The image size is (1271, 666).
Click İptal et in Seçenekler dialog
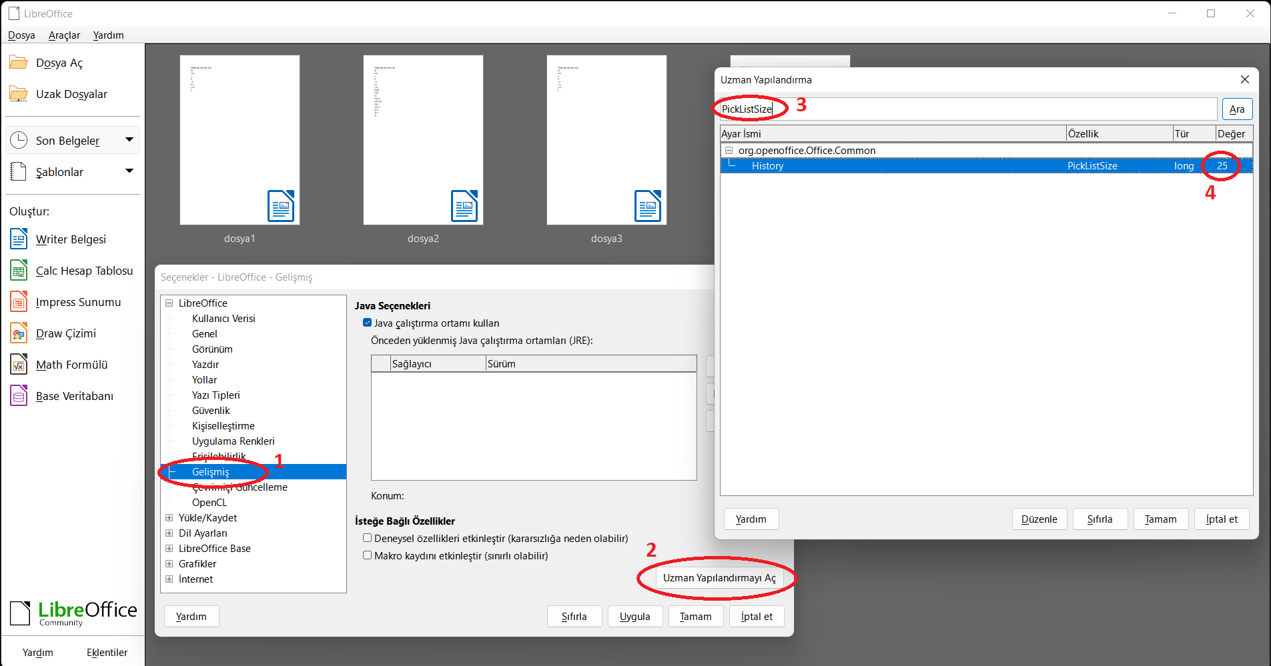click(x=757, y=616)
